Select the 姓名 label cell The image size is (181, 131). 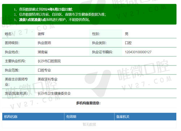coord(18,34)
